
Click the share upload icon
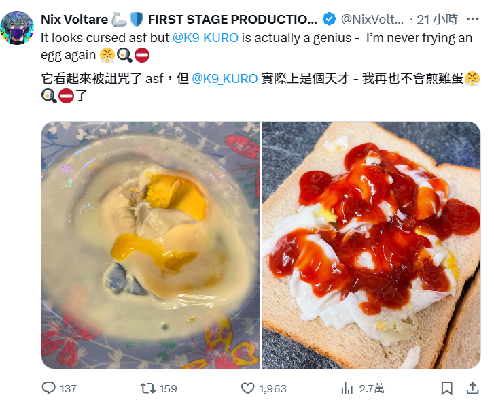tap(472, 388)
